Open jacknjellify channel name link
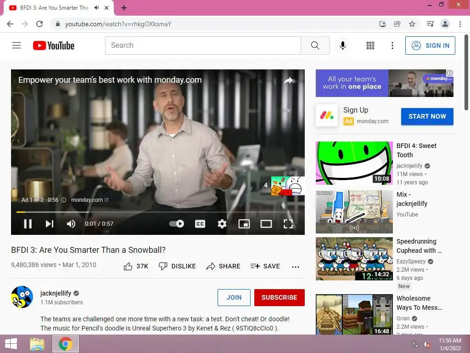 (56, 293)
